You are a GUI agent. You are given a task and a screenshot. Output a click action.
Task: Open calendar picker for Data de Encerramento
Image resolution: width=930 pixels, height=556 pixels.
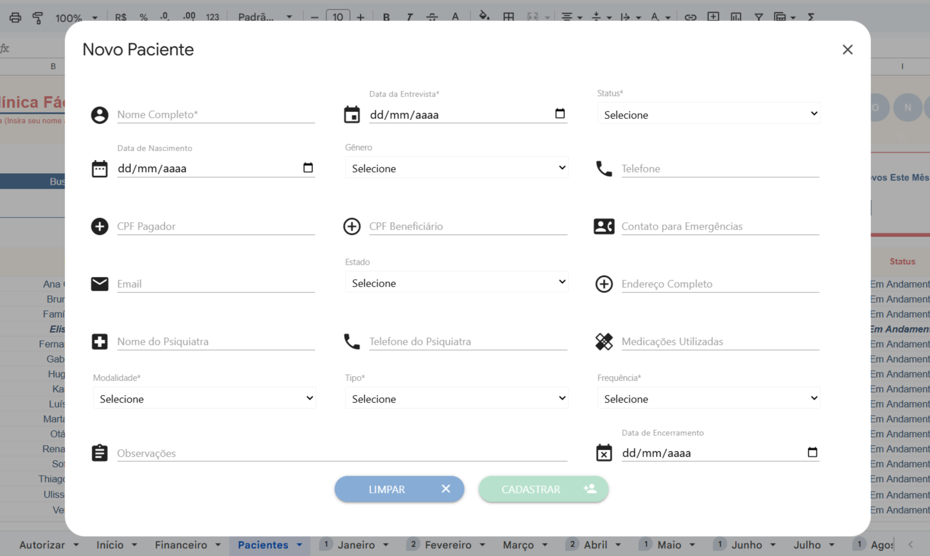pyautogui.click(x=812, y=452)
